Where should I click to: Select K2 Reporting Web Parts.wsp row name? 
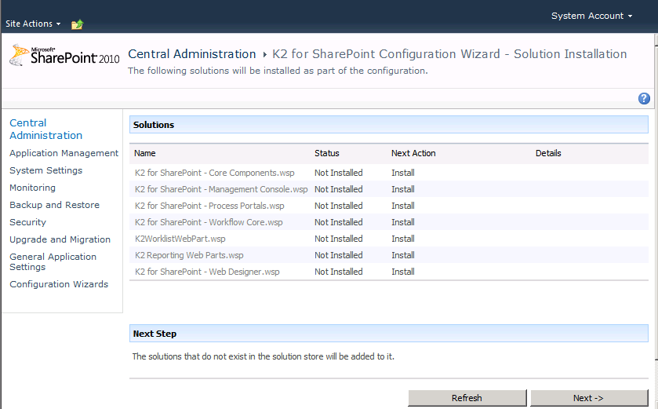click(x=189, y=255)
